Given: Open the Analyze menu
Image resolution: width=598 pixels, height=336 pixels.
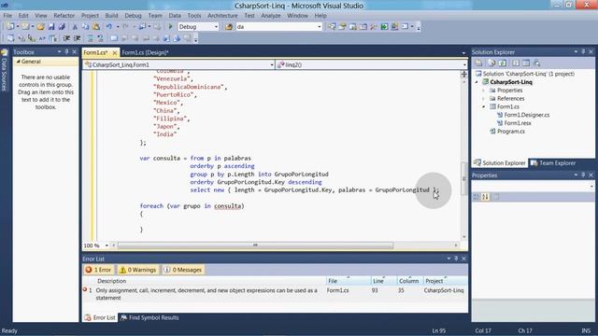Looking at the screenshot, I should 270,16.
